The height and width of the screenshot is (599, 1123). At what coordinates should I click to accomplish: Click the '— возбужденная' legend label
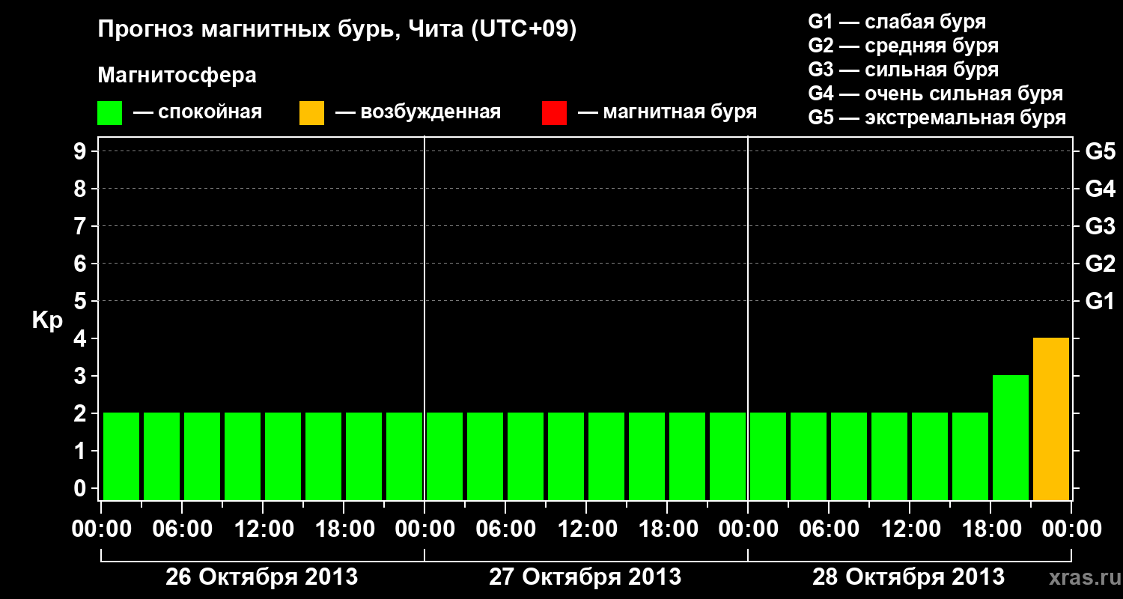(418, 112)
